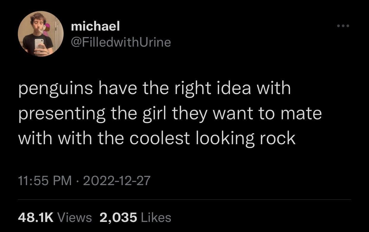This screenshot has height=232, width=369.
Task: Click the 2022-12-27 date
Action: pyautogui.click(x=117, y=181)
